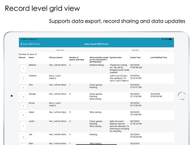This screenshot has height=145, width=193.
Task: Open record 4 for George
Action: (x=23, y=97)
